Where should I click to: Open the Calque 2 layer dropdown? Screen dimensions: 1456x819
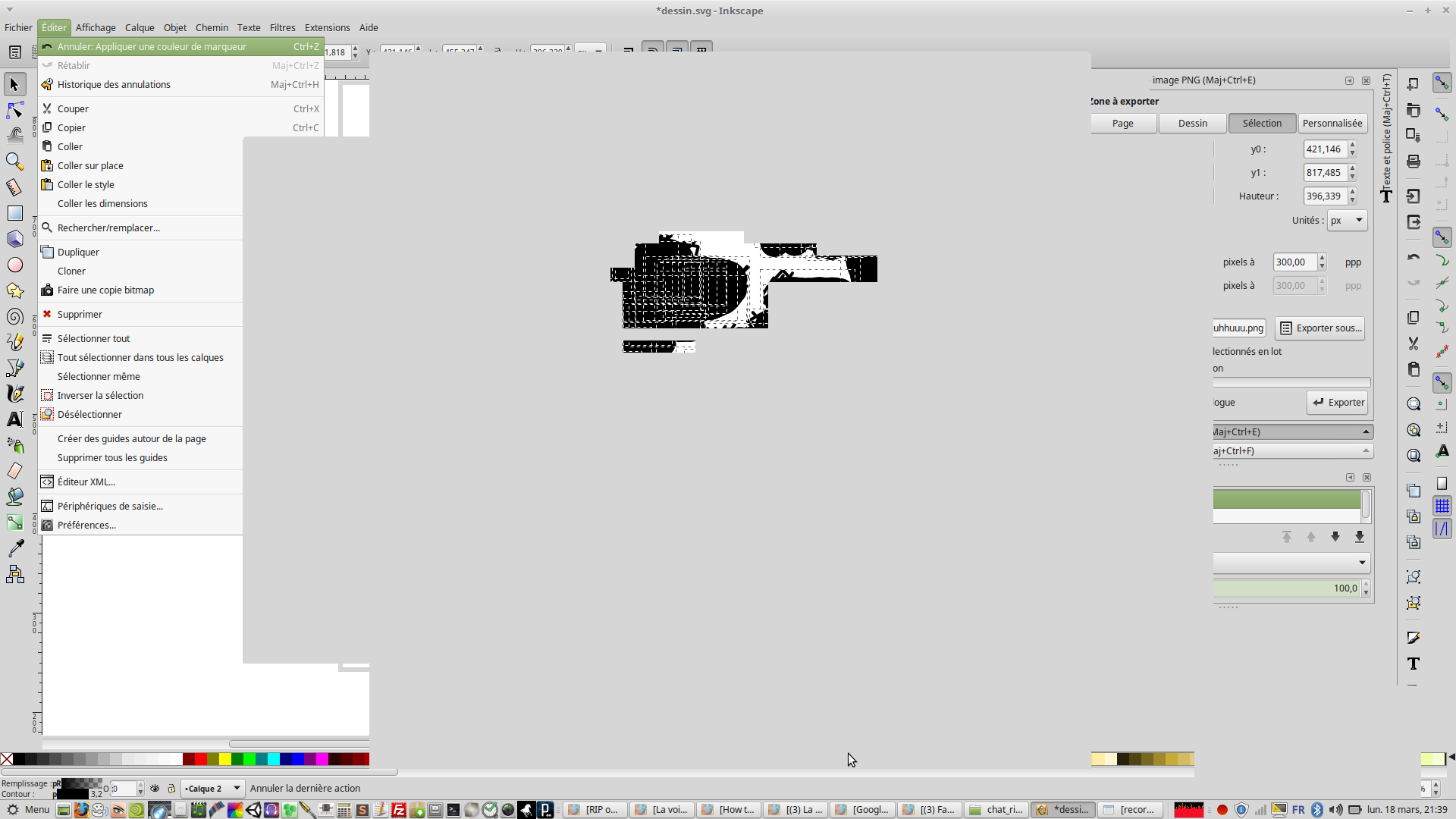pyautogui.click(x=212, y=789)
